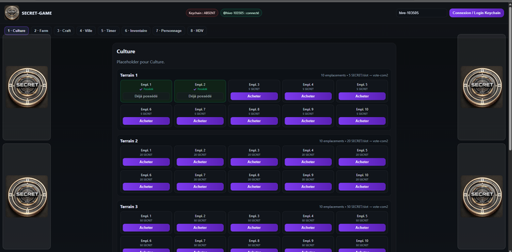Purchase Terrain 2 Empl. 7 via Acheter

pos(200,187)
